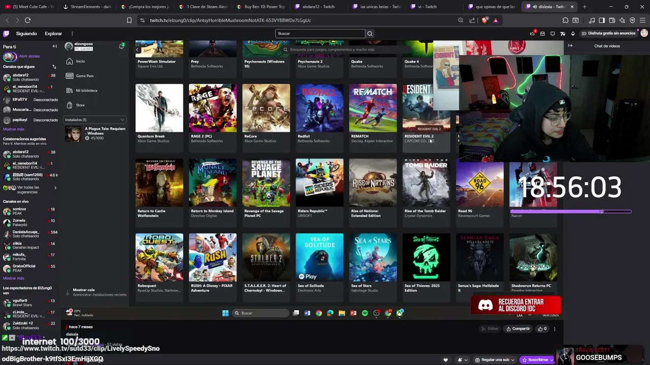Open a new browser tab with plus
Screen dimensions: 650x365
coord(584,7)
